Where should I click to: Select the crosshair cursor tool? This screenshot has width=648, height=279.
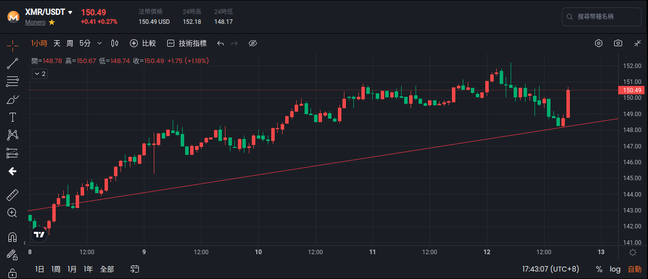[12, 45]
